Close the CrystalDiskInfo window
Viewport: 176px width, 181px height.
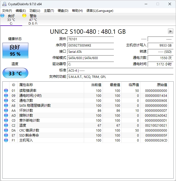pyautogui.click(x=170, y=4)
